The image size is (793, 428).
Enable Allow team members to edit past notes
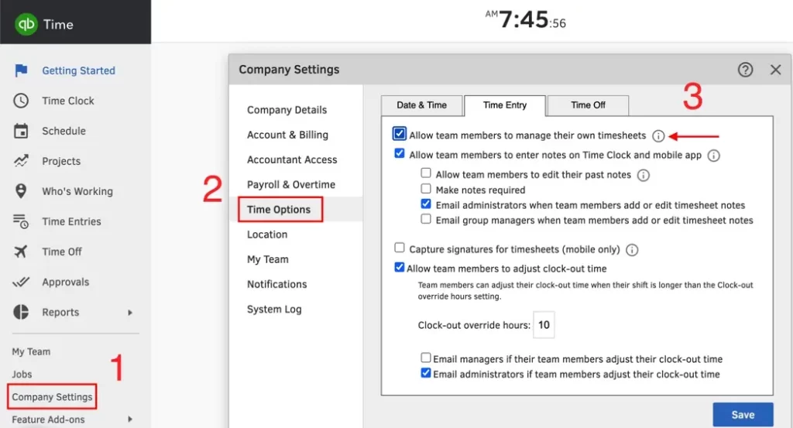coord(426,173)
